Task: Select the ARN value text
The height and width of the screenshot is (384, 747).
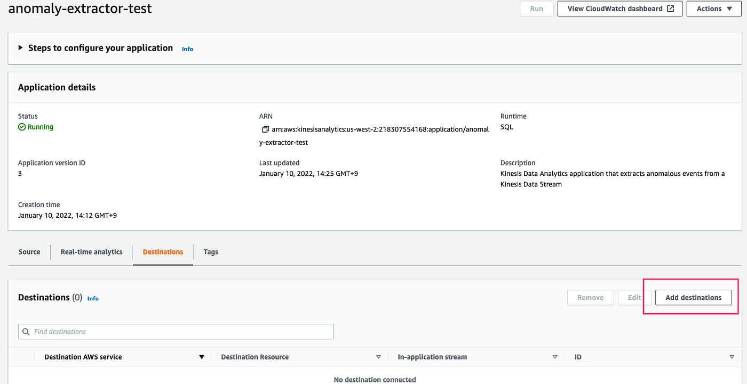Action: point(374,136)
